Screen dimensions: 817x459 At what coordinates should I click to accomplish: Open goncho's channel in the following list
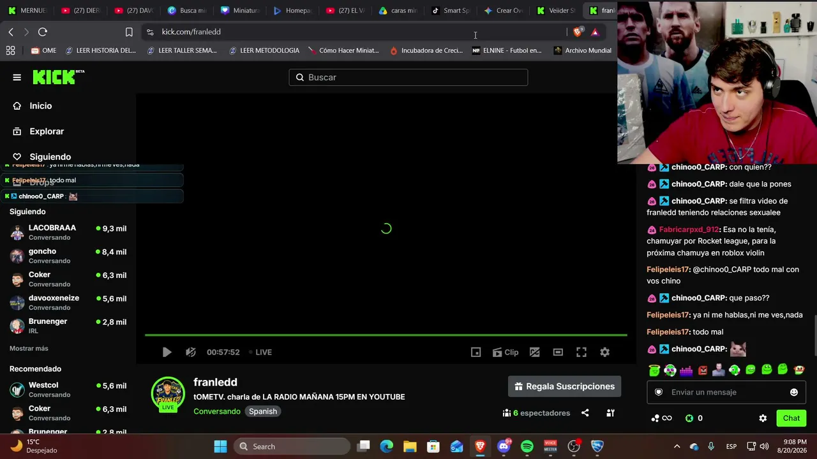click(68, 256)
